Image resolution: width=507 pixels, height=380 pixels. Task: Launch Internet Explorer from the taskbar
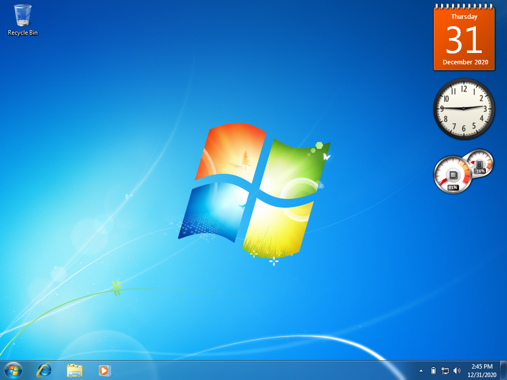pyautogui.click(x=44, y=370)
